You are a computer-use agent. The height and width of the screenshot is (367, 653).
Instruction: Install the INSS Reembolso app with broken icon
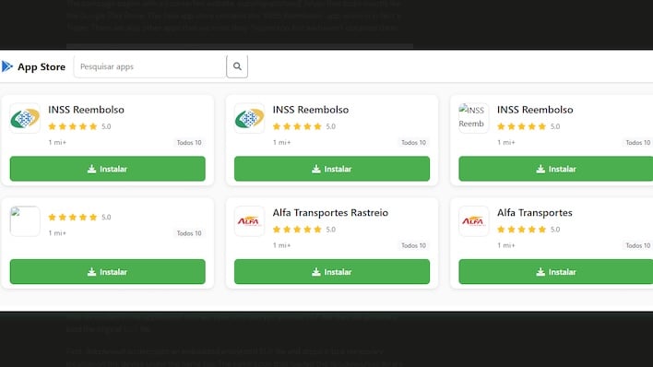click(556, 169)
